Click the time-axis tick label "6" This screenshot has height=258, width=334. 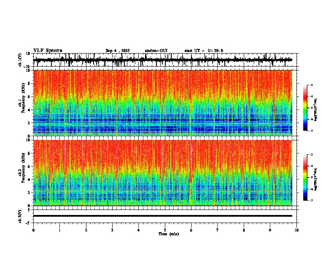[191, 230]
